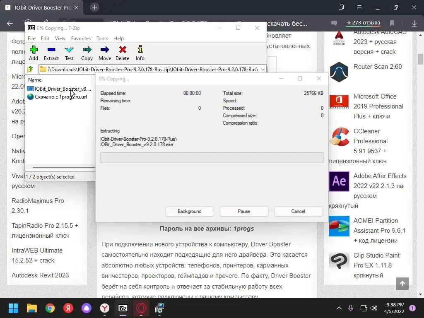Cancel the copying dialog
424x318 pixels.
coord(298,212)
